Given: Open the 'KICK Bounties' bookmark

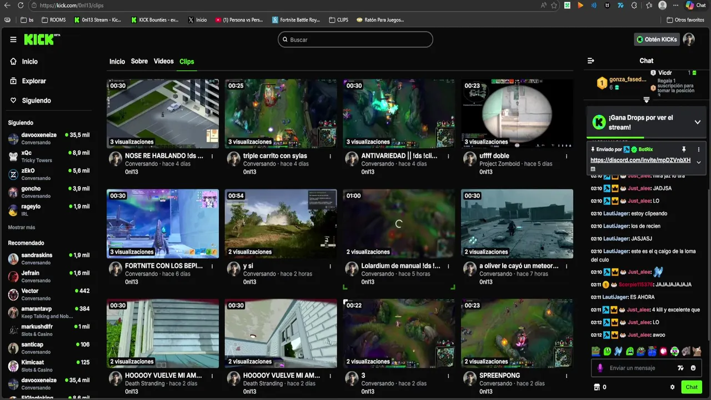Looking at the screenshot, I should [155, 20].
